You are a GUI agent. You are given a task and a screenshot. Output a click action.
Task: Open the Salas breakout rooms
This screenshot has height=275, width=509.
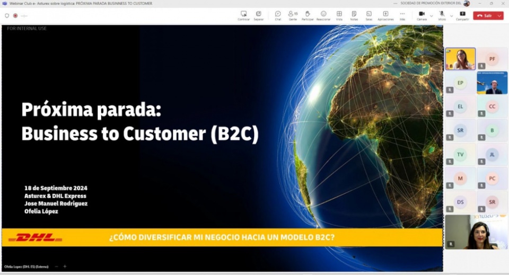[369, 14]
